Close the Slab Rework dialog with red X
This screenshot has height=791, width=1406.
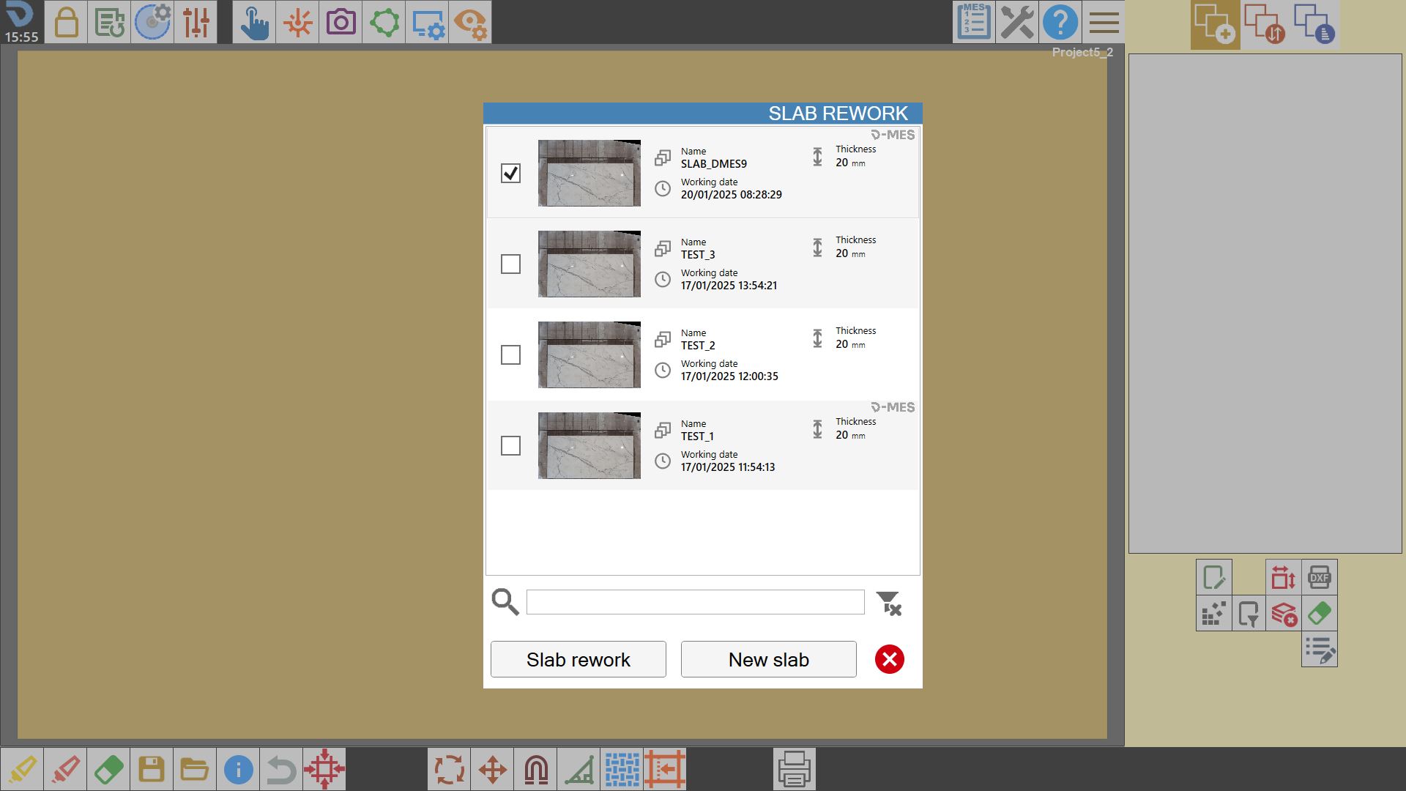pos(890,659)
